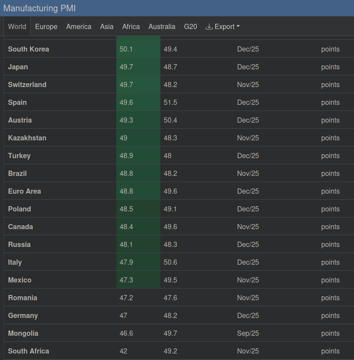Switch to the Australia tab
The image size is (354, 360).
pos(162,26)
